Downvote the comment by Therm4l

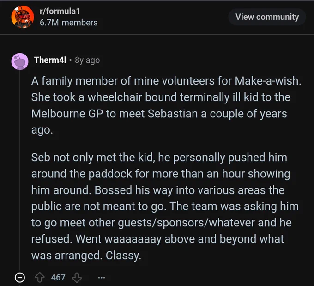coord(77,278)
